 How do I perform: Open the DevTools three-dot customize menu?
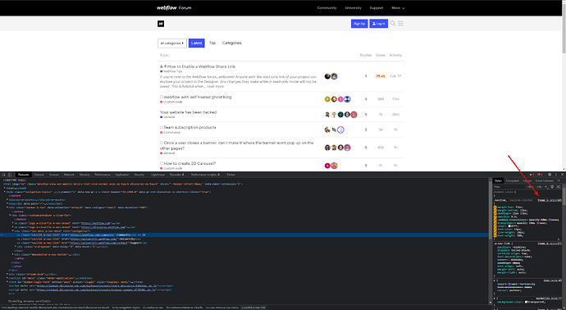pyautogui.click(x=556, y=175)
